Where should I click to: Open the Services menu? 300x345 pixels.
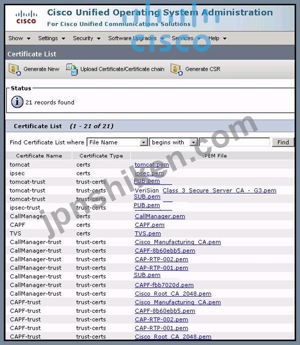(x=186, y=38)
